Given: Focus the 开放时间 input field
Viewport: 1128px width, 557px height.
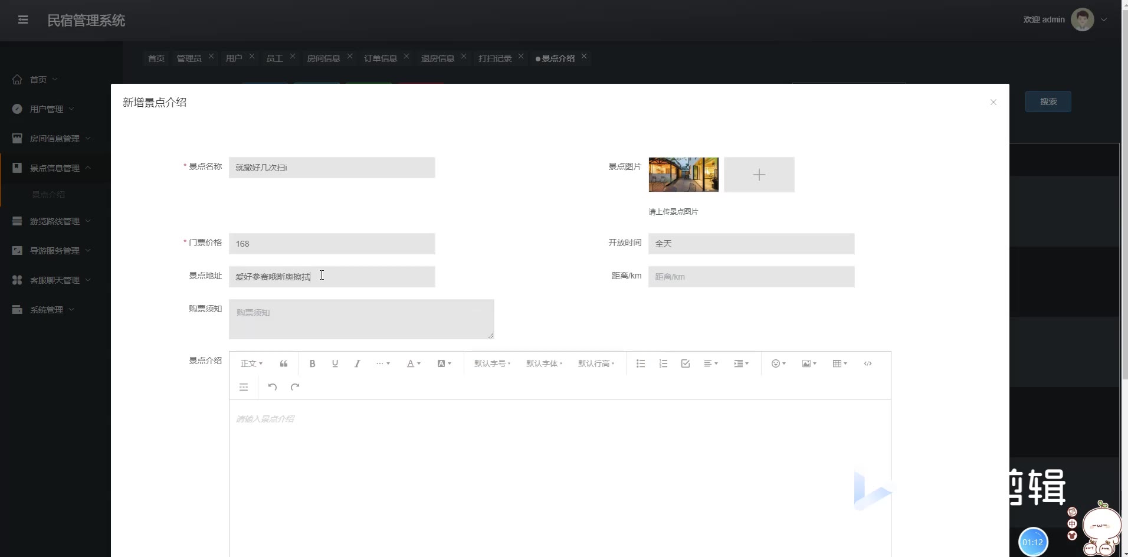Looking at the screenshot, I should click(x=752, y=244).
